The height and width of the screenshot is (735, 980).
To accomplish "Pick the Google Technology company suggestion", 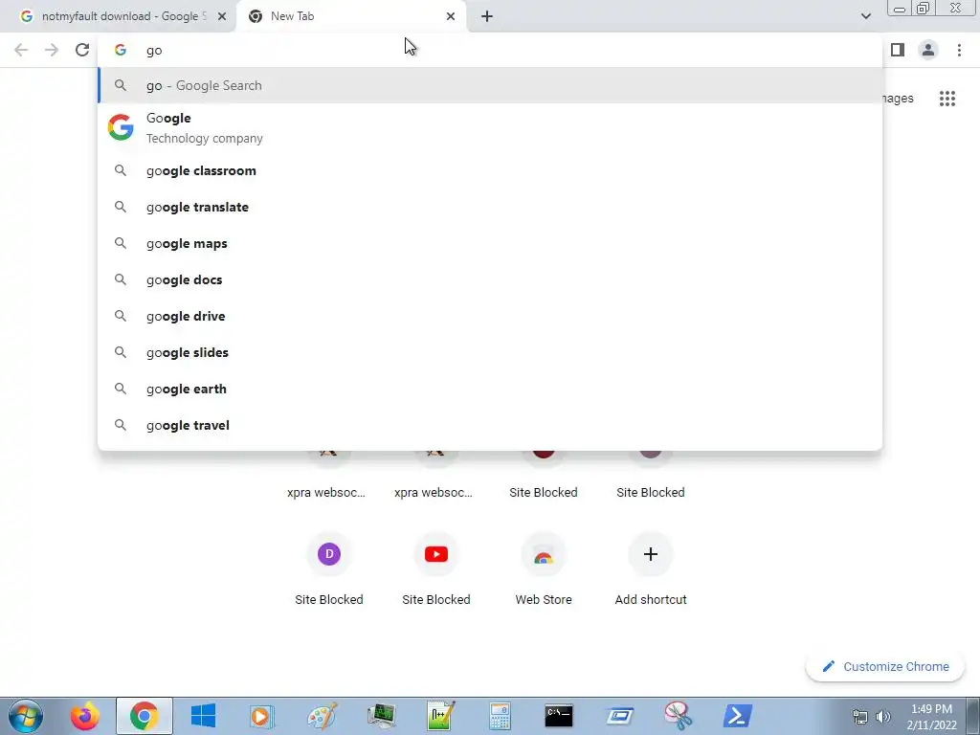I will (490, 127).
